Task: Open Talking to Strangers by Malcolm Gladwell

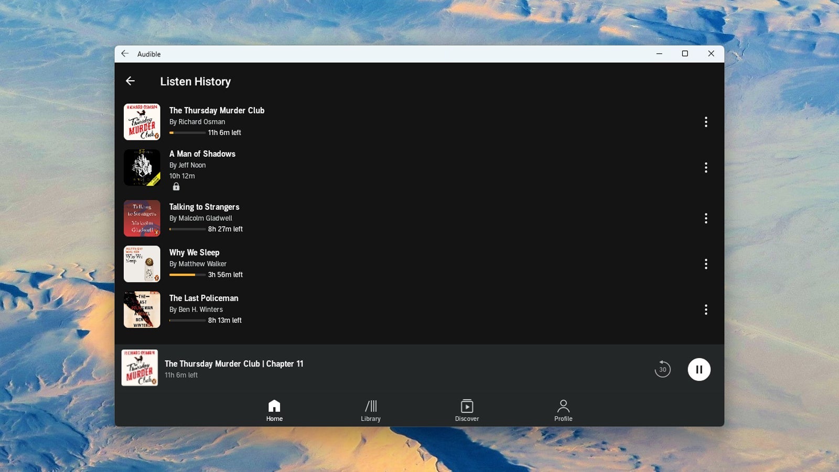Action: click(203, 207)
